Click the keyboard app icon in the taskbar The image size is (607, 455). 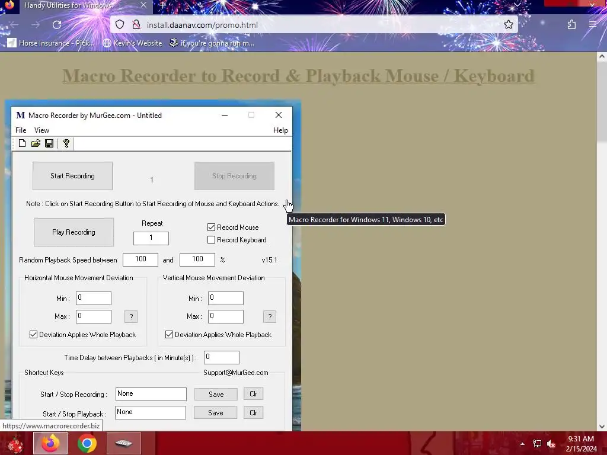[123, 443]
